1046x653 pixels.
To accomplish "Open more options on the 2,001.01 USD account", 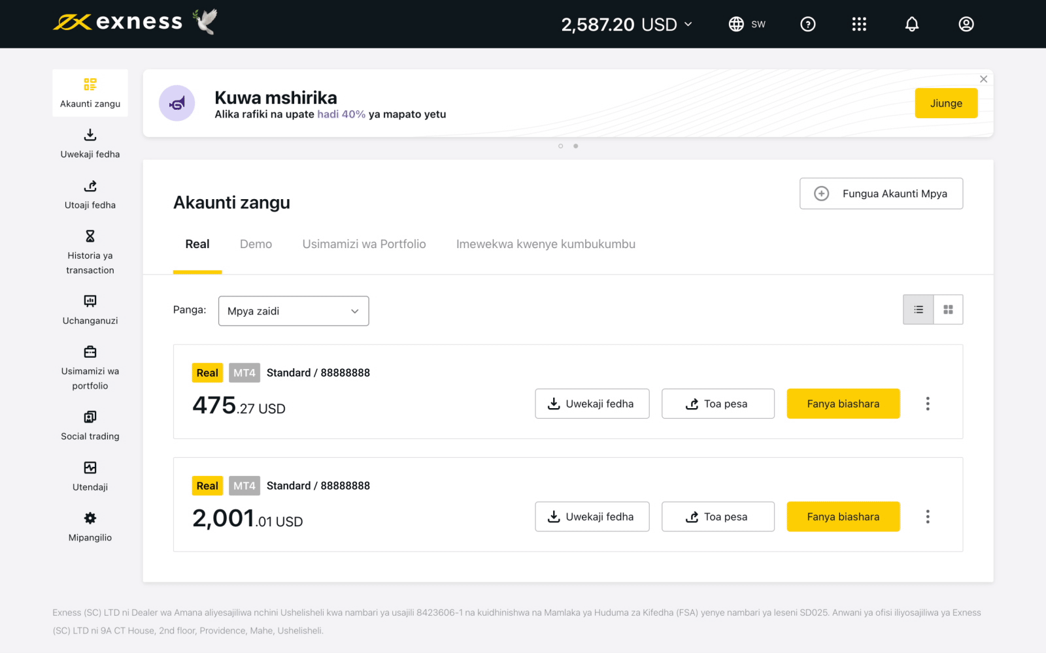I will 927,517.
